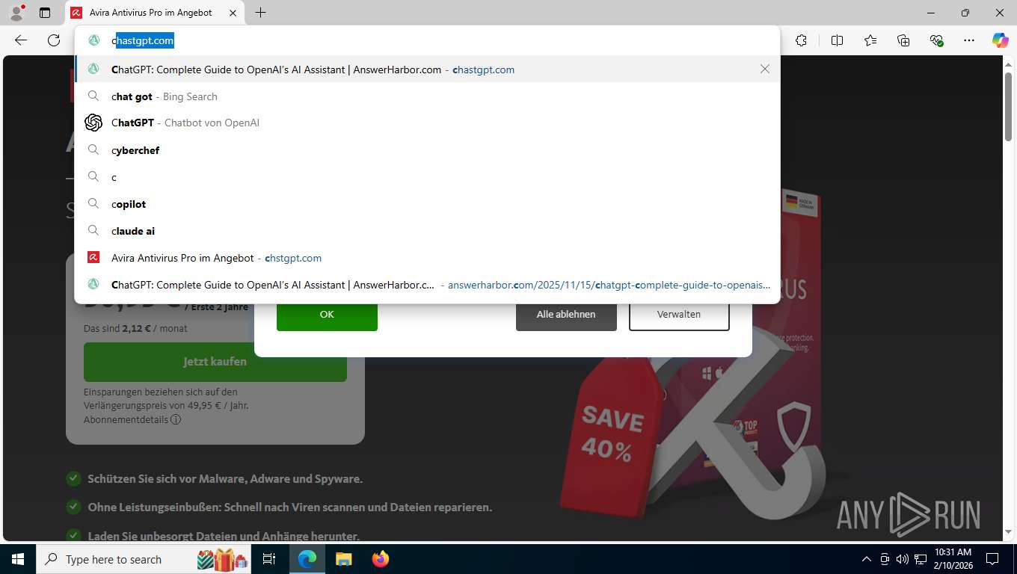Open Task View in the taskbar
The image size is (1017, 574).
point(270,559)
